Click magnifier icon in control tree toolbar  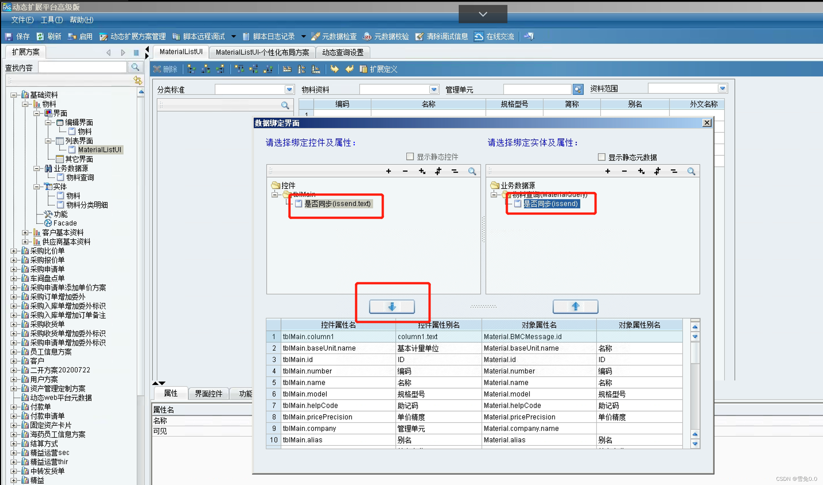[x=472, y=172]
